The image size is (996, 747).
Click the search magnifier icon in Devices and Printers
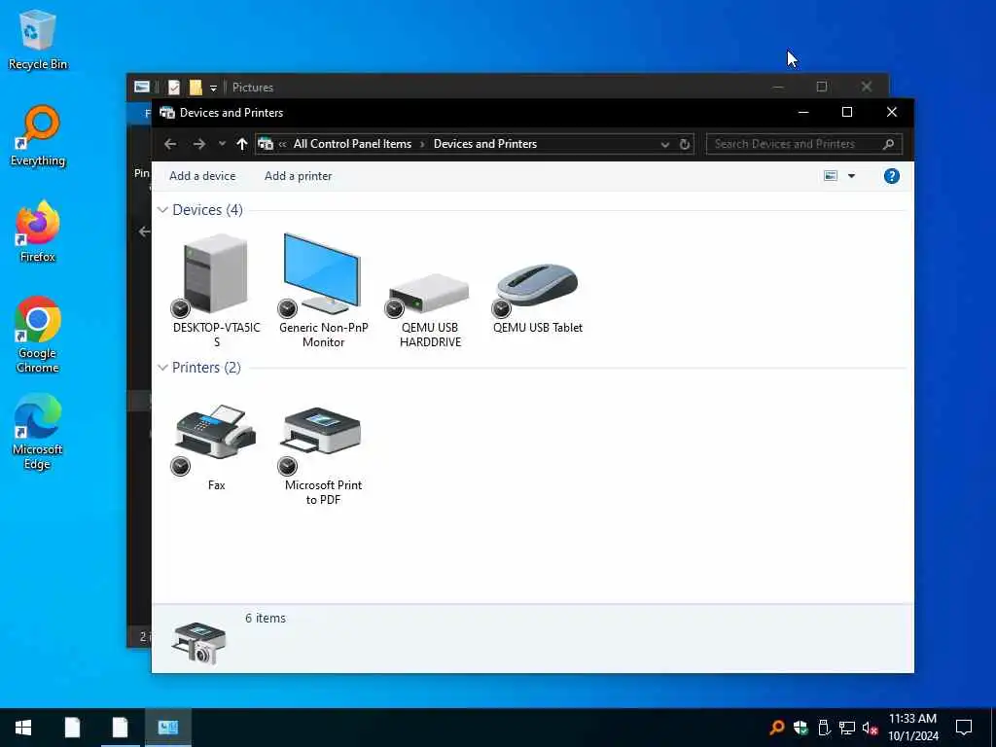tap(888, 144)
